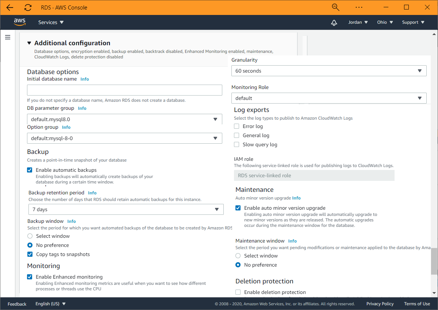Image resolution: width=438 pixels, height=310 pixels.
Task: Uncheck Enable Enhanced monitoring
Action: click(x=30, y=277)
